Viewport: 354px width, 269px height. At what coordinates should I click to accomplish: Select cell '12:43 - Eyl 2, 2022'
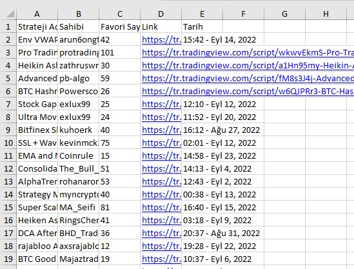[x=217, y=182]
